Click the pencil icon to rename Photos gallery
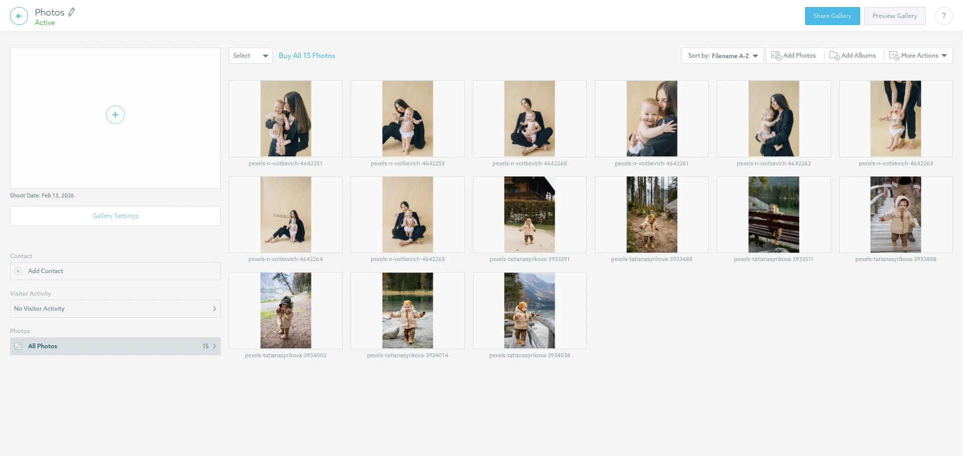 coord(72,12)
